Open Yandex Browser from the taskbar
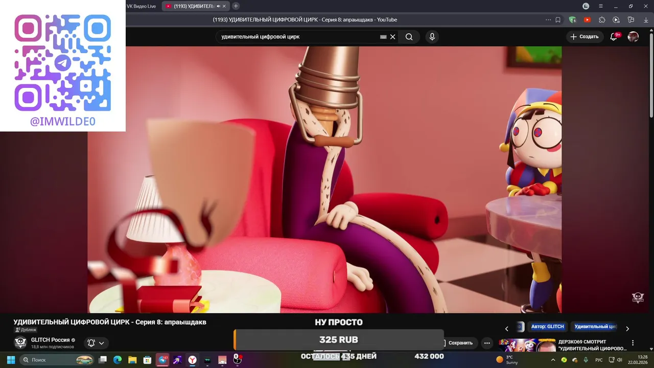This screenshot has height=368, width=654. tap(192, 360)
